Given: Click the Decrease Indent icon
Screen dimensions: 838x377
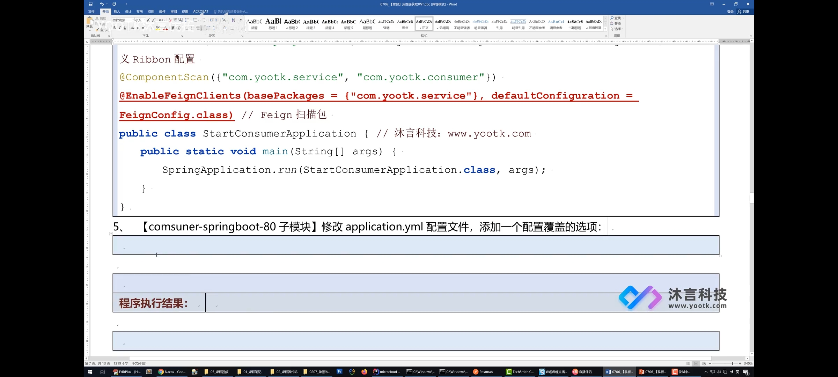Looking at the screenshot, I should 212,20.
